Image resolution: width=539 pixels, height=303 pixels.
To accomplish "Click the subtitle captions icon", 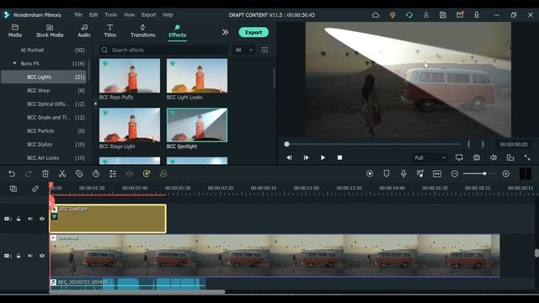I will [x=437, y=174].
